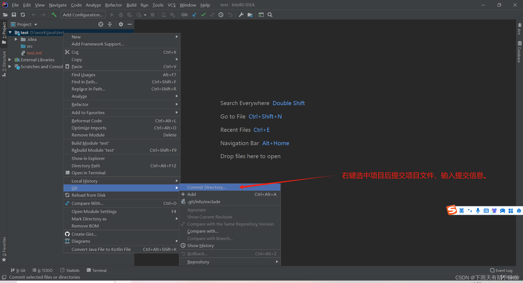Toggle the 1: Project side tab
The image size is (523, 283).
coord(4,33)
